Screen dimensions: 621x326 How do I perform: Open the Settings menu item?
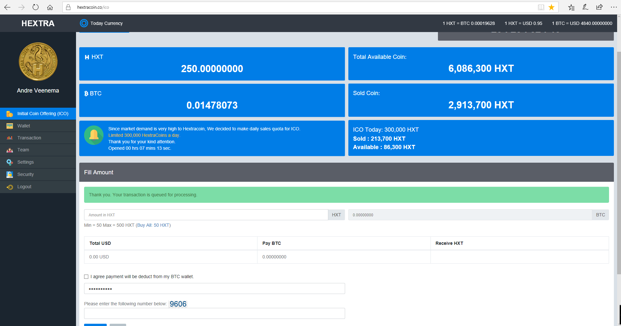click(38, 162)
